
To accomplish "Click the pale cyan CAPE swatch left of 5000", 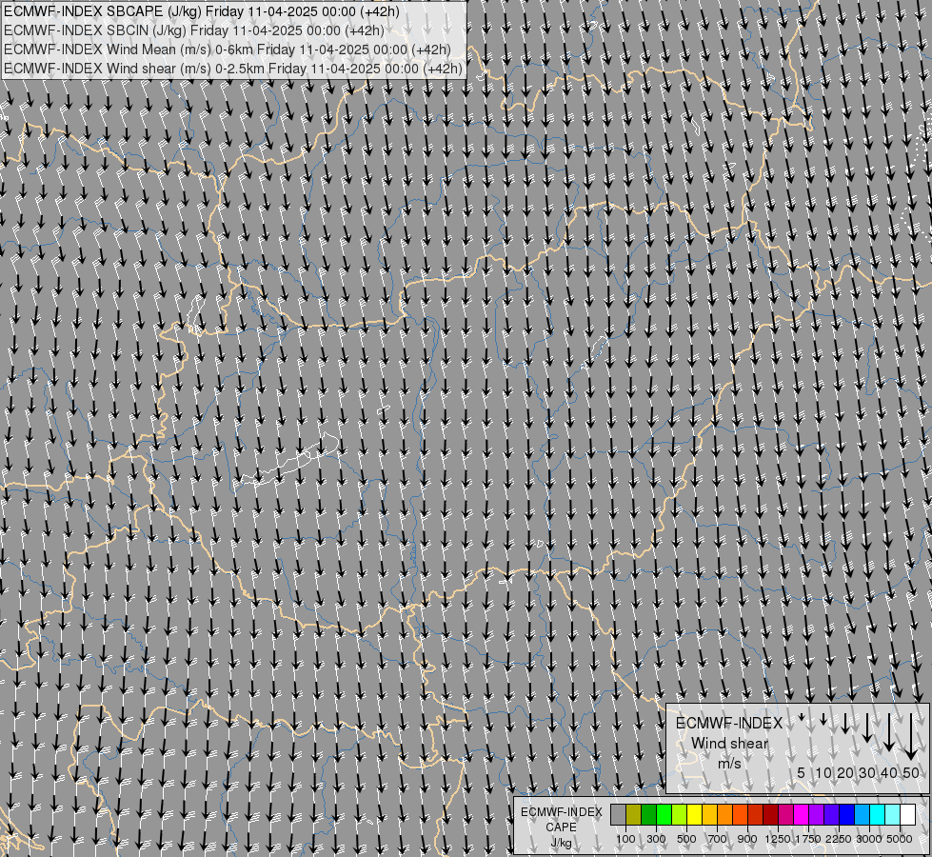I will [x=893, y=815].
